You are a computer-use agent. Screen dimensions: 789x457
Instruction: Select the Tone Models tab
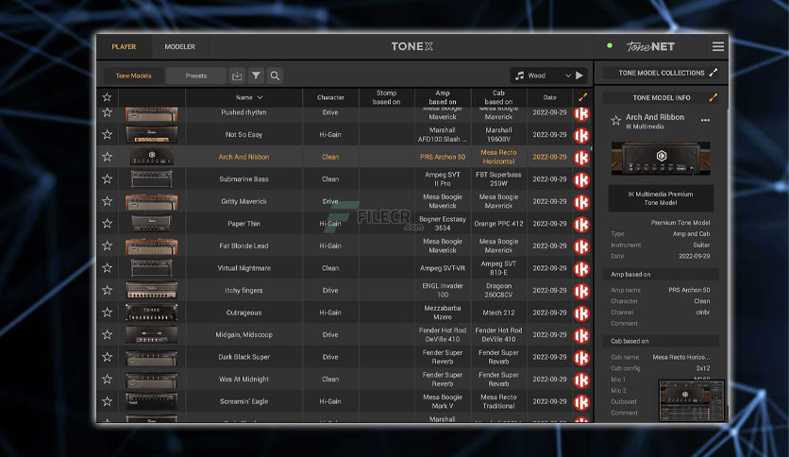coord(133,76)
